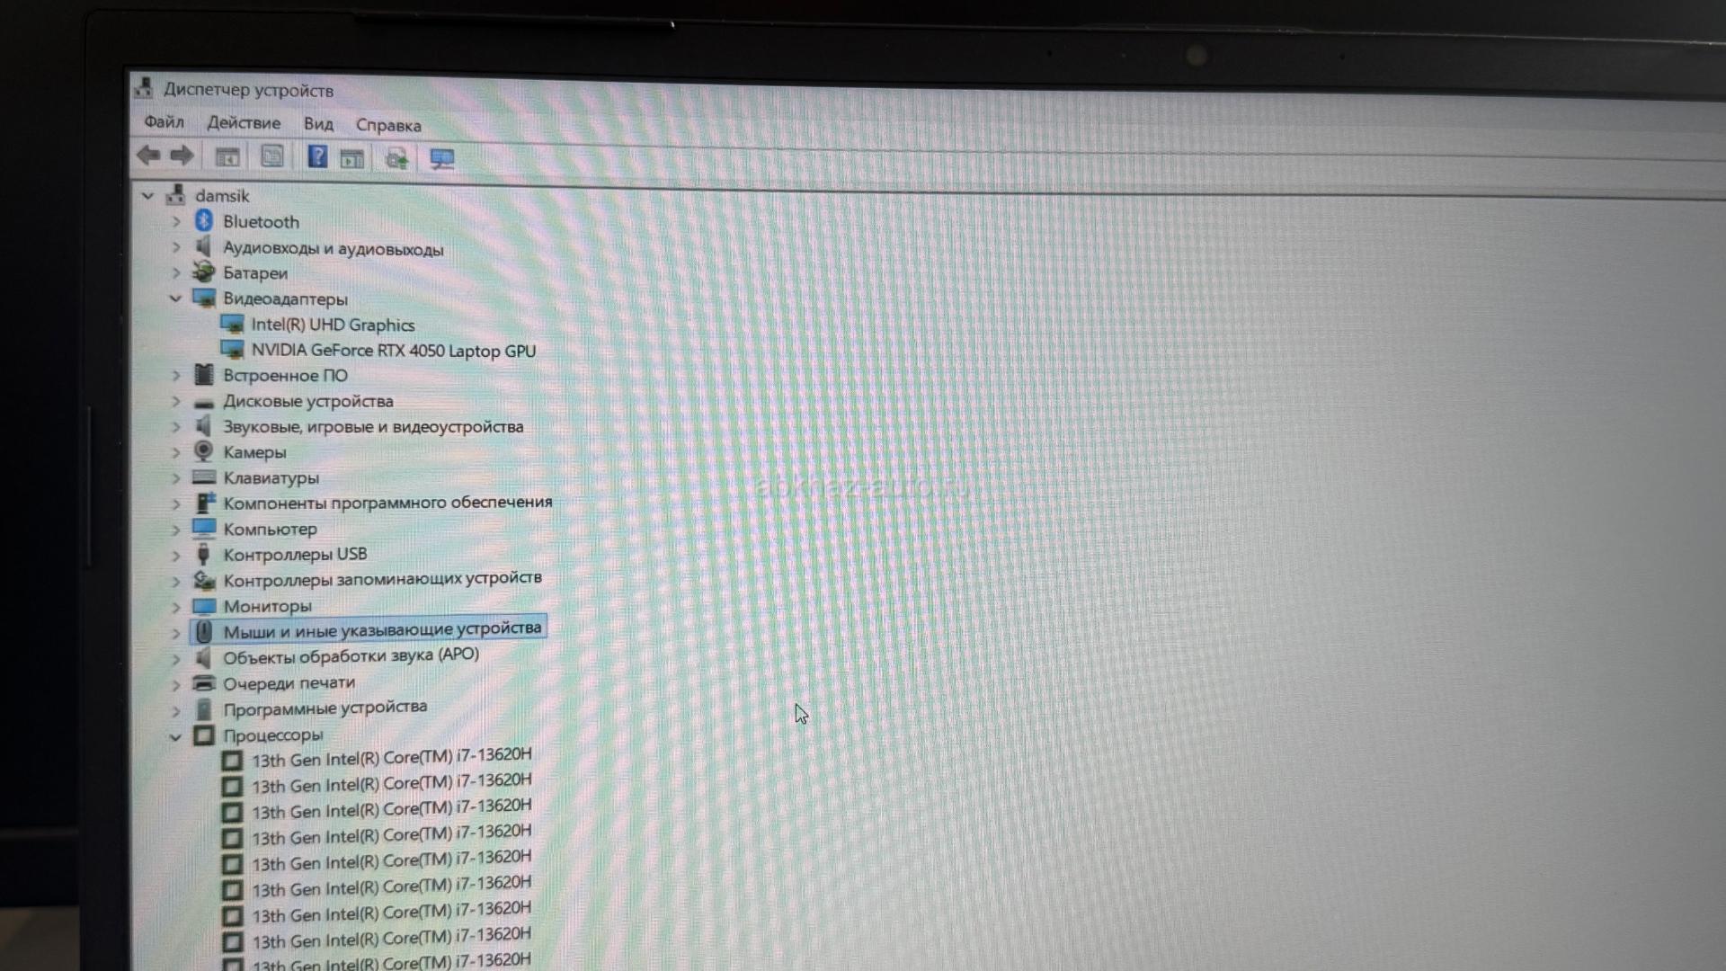Open the Действие menu
The height and width of the screenshot is (971, 1726).
pos(244,122)
